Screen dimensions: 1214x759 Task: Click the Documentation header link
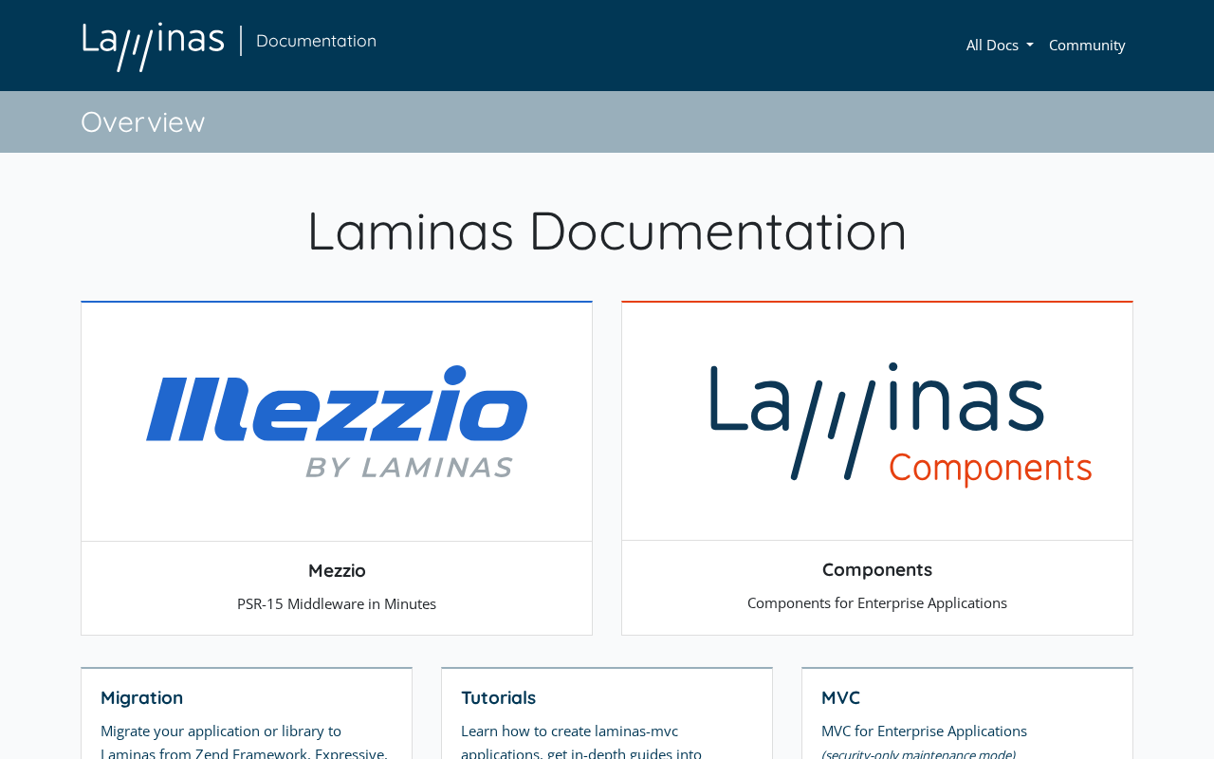point(316,41)
